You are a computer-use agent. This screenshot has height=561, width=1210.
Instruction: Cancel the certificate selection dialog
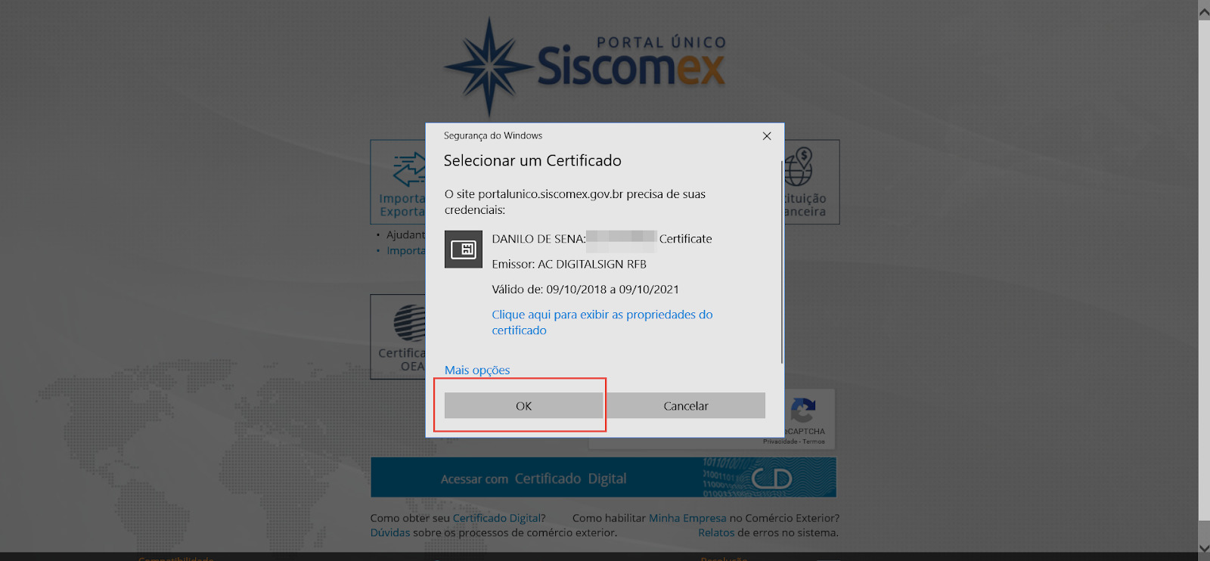point(686,405)
